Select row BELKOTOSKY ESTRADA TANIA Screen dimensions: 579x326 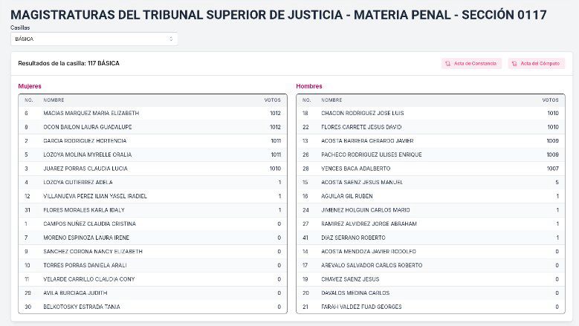click(x=152, y=307)
